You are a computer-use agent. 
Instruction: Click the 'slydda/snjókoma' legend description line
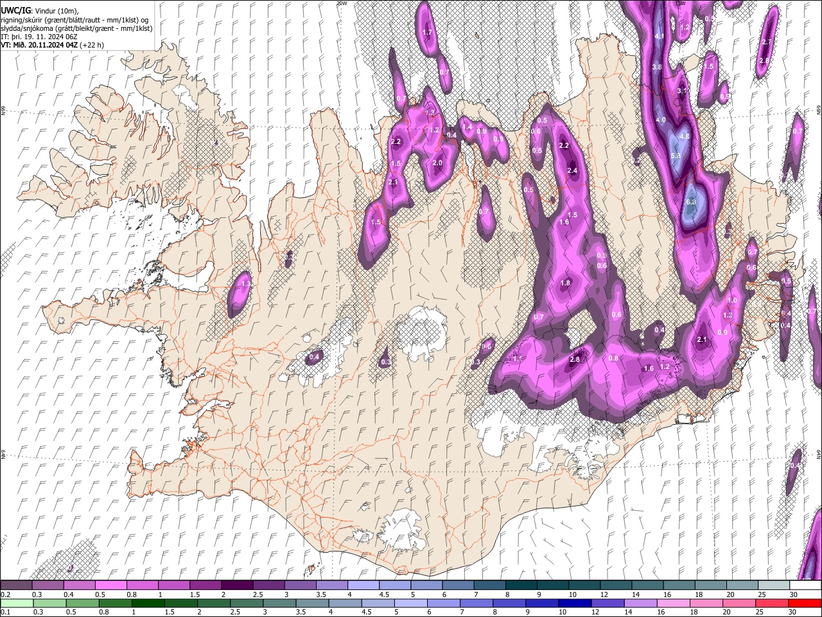coord(76,28)
